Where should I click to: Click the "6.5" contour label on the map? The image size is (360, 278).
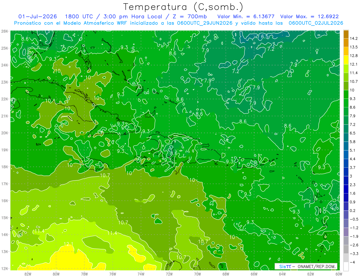click(x=265, y=37)
